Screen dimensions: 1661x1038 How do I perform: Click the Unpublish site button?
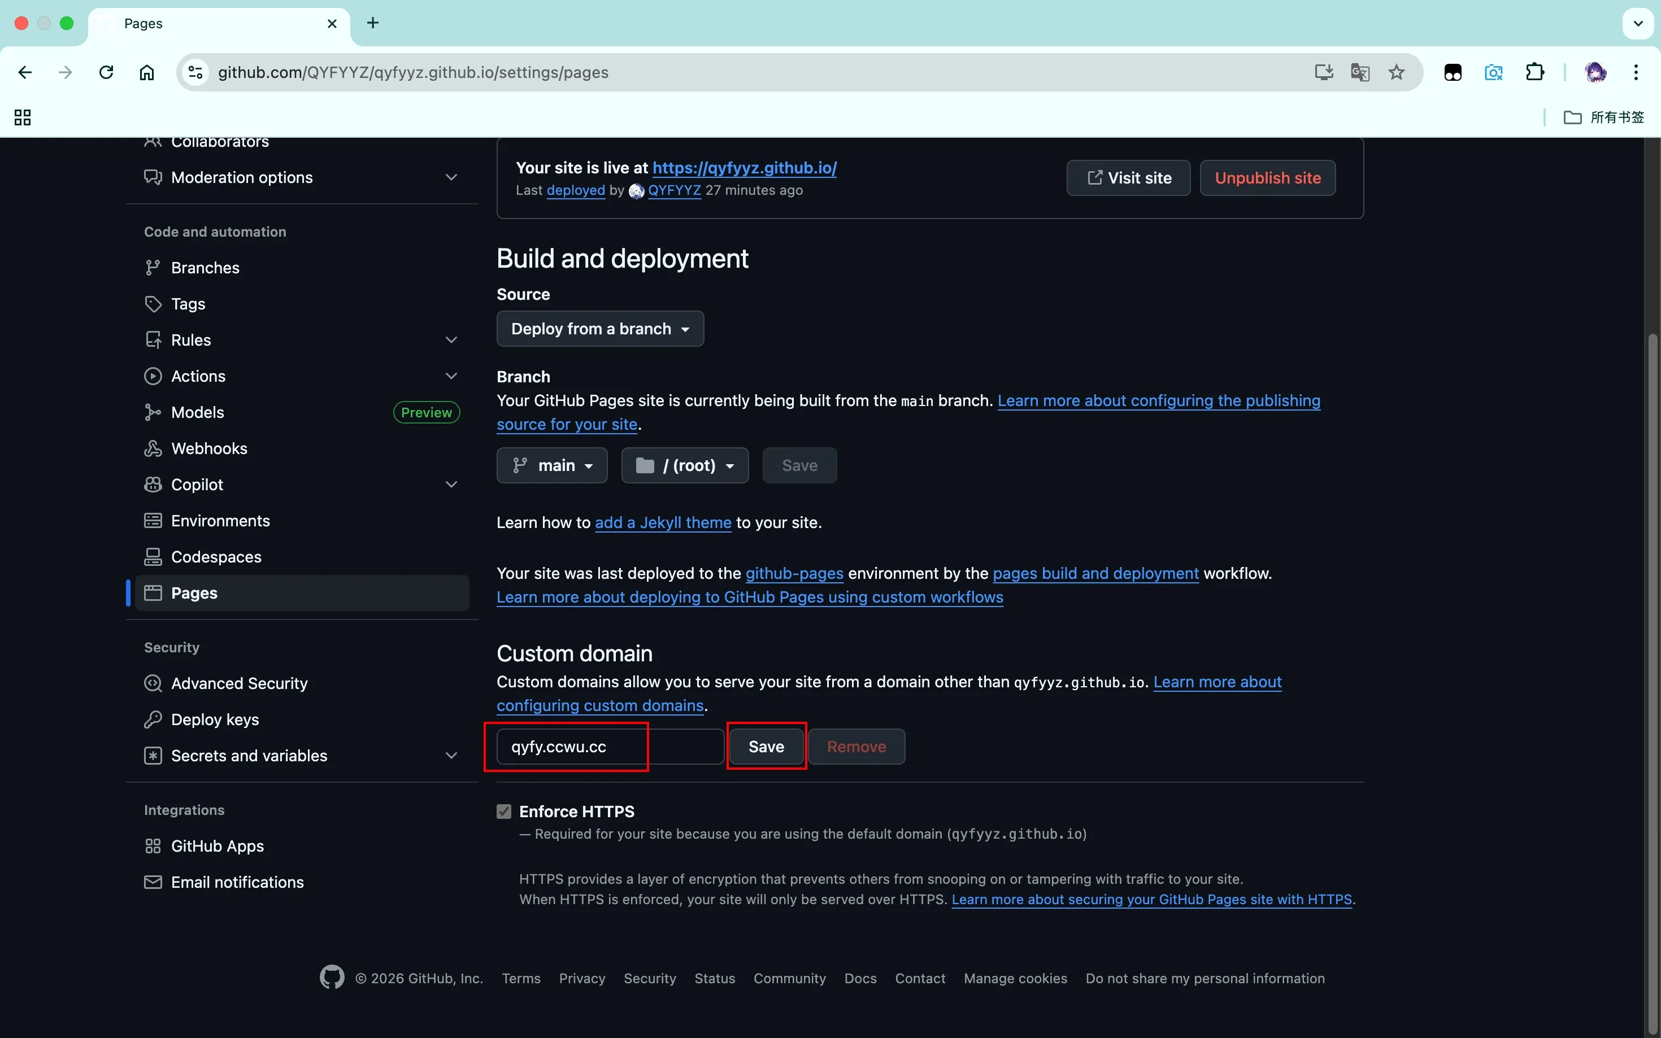click(1267, 178)
